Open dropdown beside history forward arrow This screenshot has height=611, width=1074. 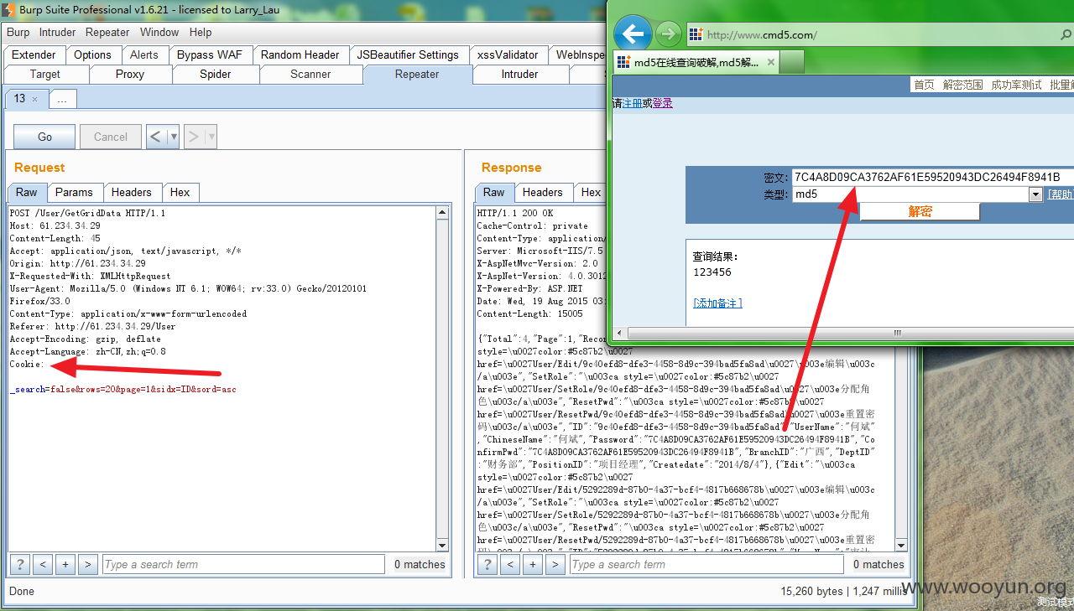click(211, 137)
